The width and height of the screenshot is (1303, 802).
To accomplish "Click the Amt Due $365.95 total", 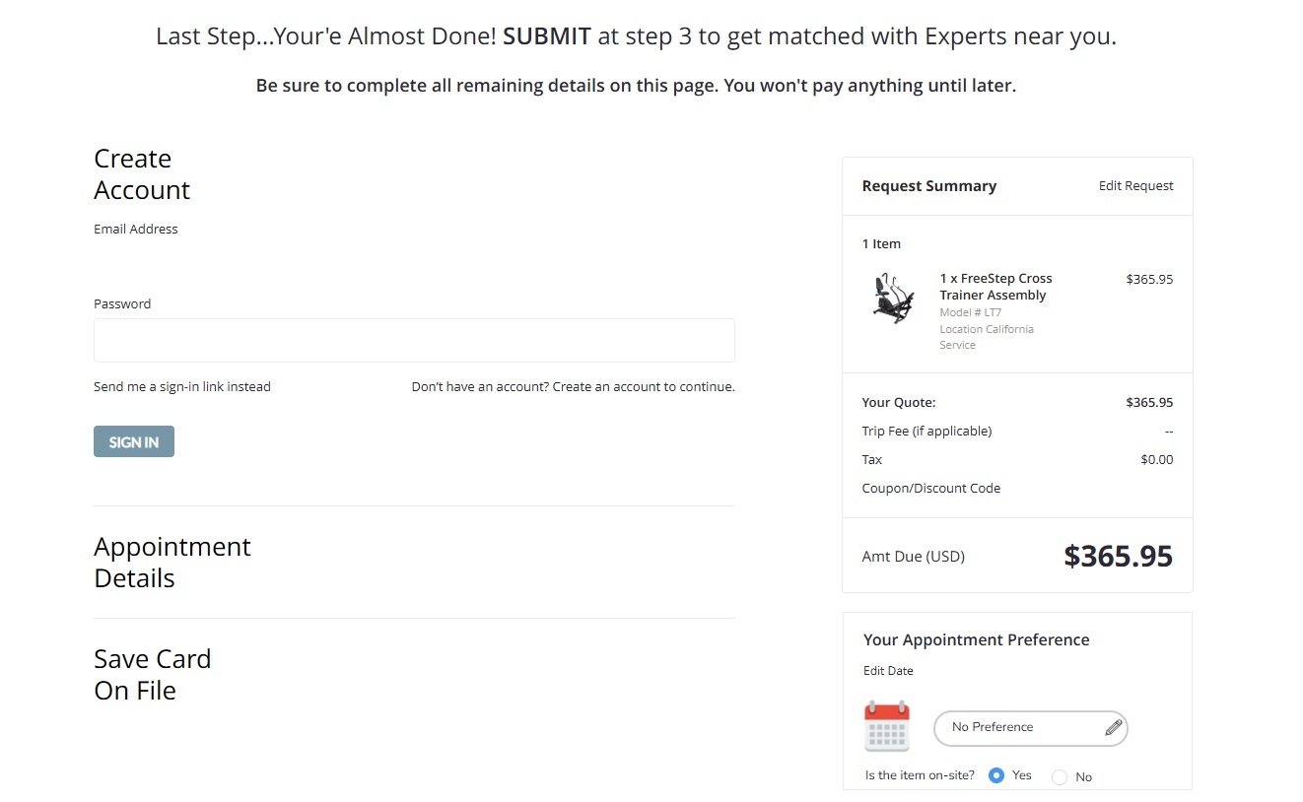I will coord(1118,557).
